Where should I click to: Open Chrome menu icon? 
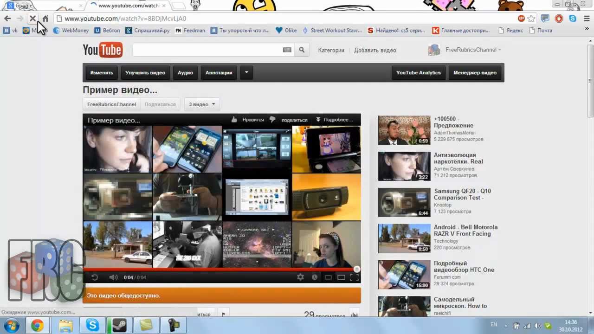tap(586, 19)
